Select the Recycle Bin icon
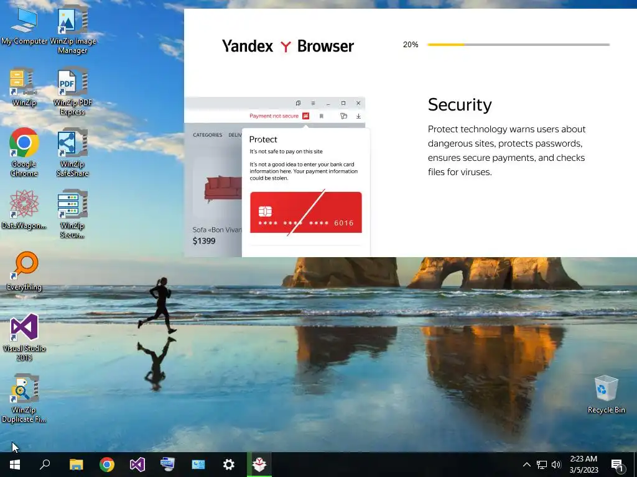Viewport: 637px width, 477px height. 606,394
